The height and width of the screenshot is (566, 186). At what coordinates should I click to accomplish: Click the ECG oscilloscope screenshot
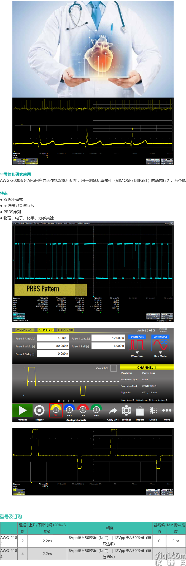pos(93,131)
